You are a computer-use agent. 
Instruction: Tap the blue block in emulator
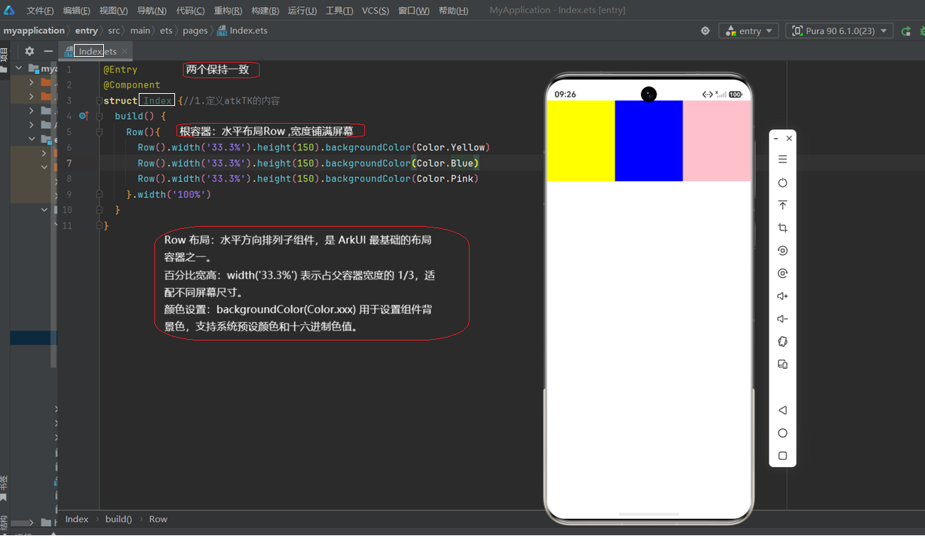click(x=649, y=141)
